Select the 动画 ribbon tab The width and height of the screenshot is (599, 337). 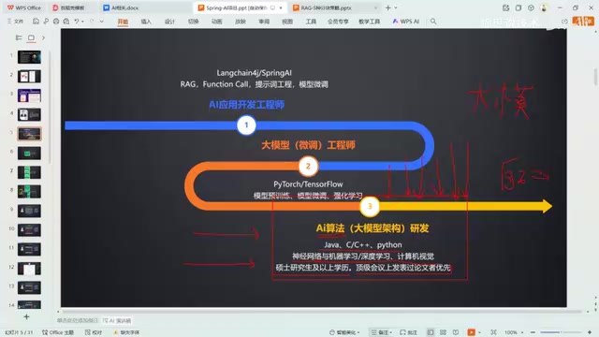click(x=216, y=22)
